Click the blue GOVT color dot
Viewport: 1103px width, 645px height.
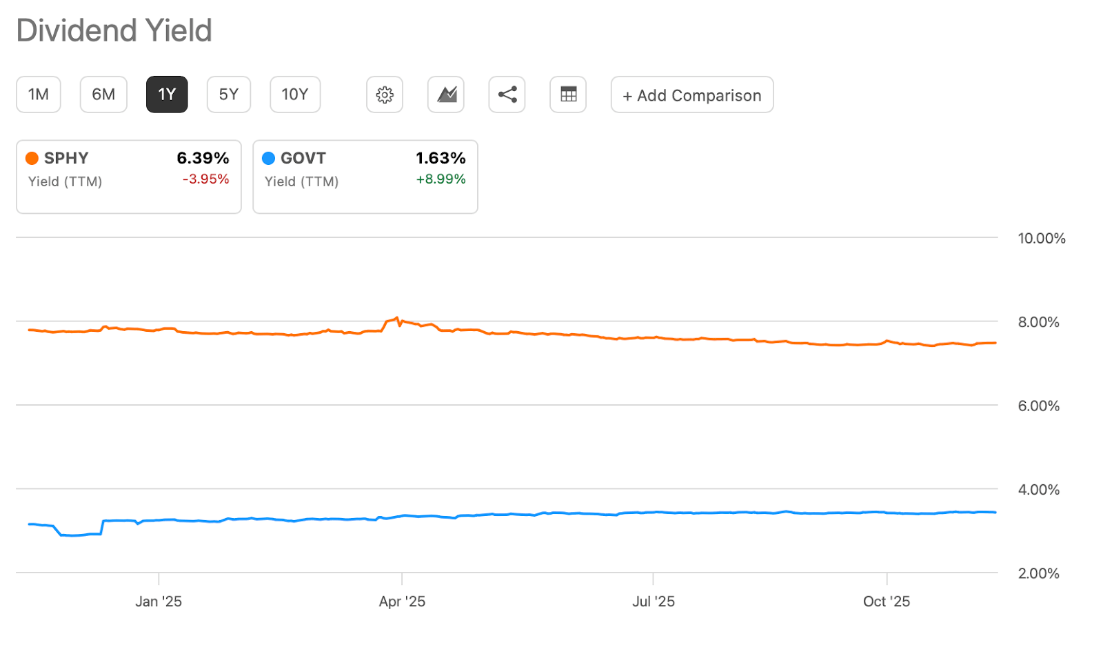pos(269,158)
